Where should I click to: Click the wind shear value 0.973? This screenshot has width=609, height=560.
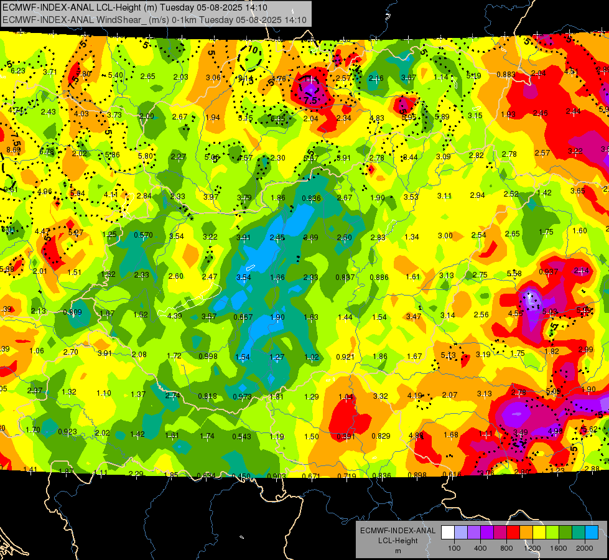(x=242, y=397)
